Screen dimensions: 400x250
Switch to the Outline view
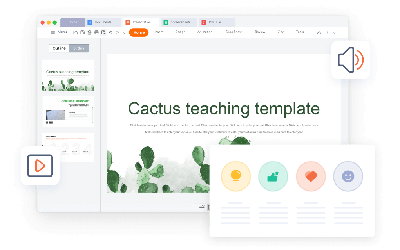(59, 48)
